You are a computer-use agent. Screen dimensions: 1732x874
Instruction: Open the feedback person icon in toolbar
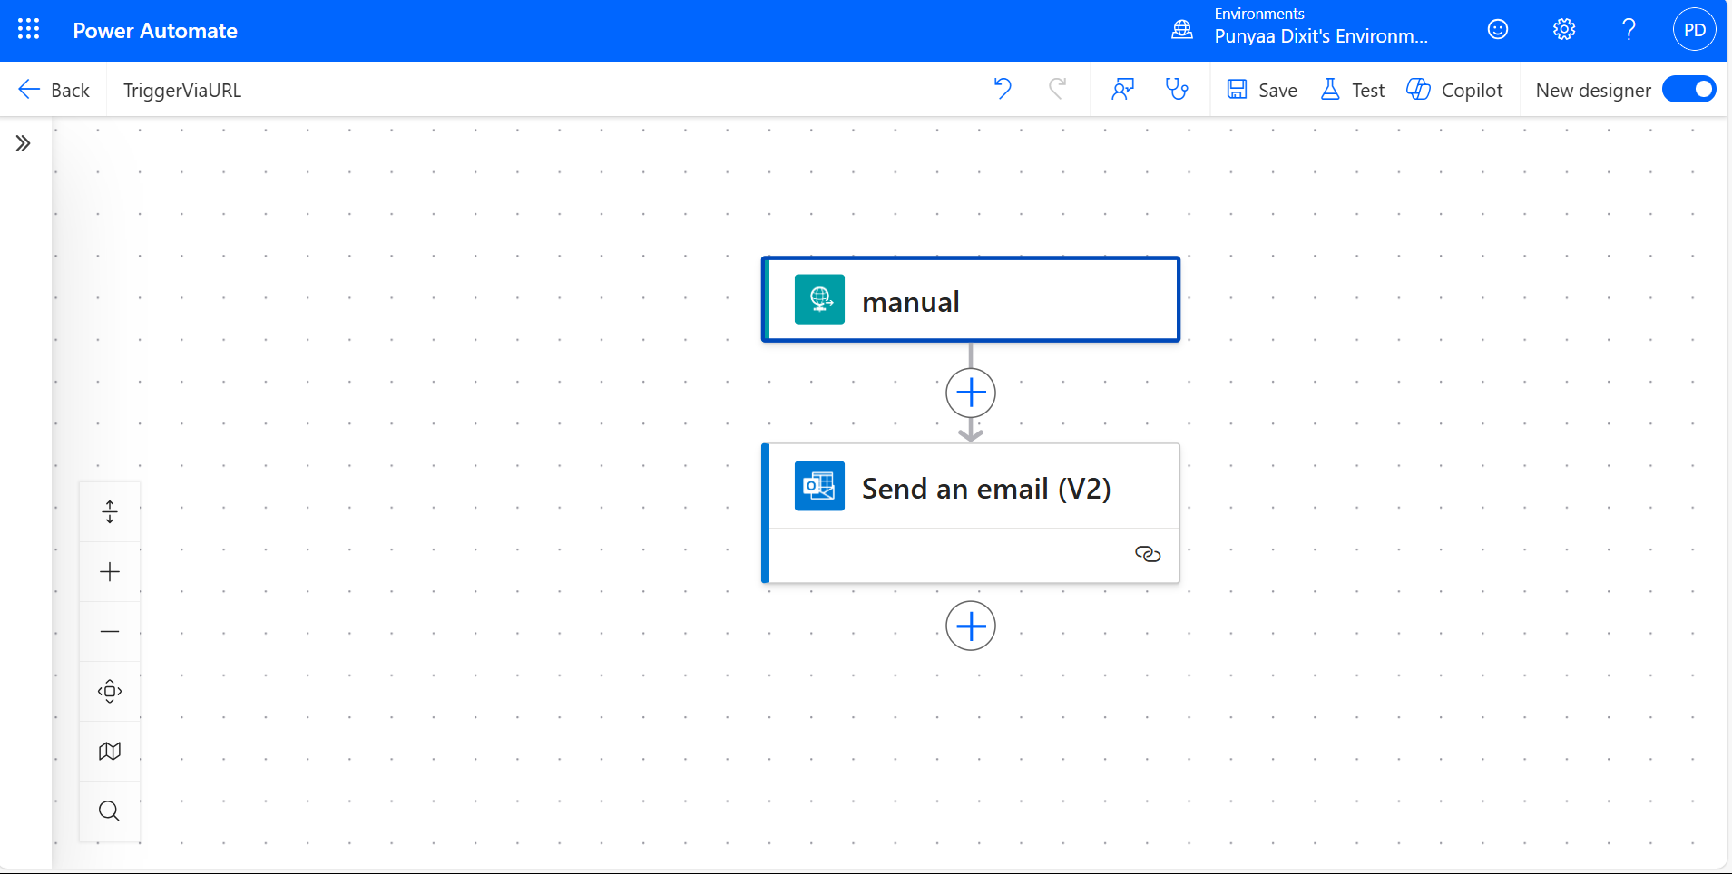1122,89
